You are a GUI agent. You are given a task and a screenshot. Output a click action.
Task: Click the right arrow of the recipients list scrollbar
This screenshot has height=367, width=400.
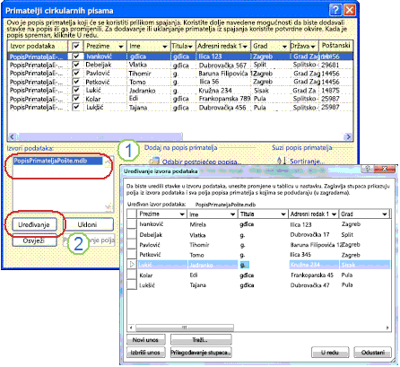point(348,136)
